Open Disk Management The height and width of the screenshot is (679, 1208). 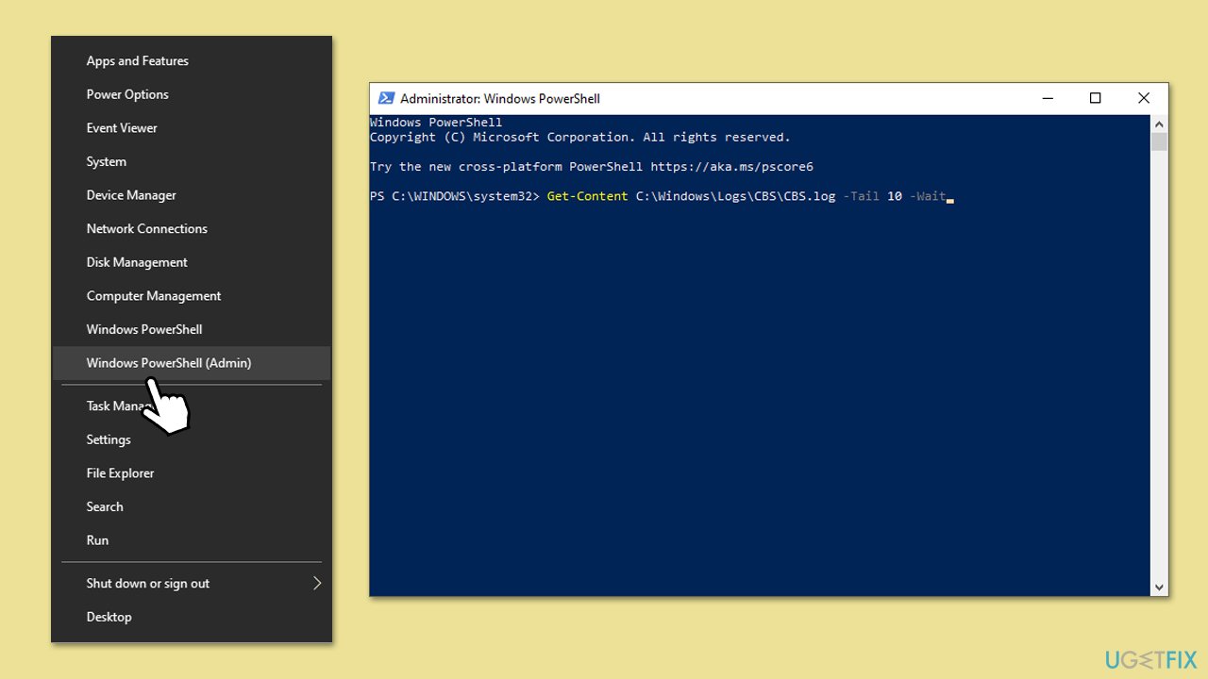(137, 262)
